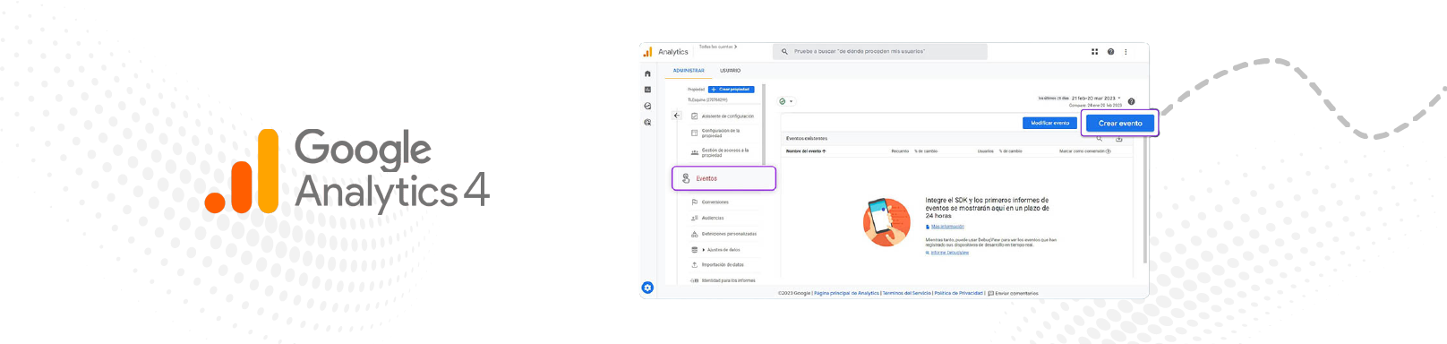This screenshot has height=344, width=1447.
Task: Open Reports icon in left sidebar
Action: point(647,90)
